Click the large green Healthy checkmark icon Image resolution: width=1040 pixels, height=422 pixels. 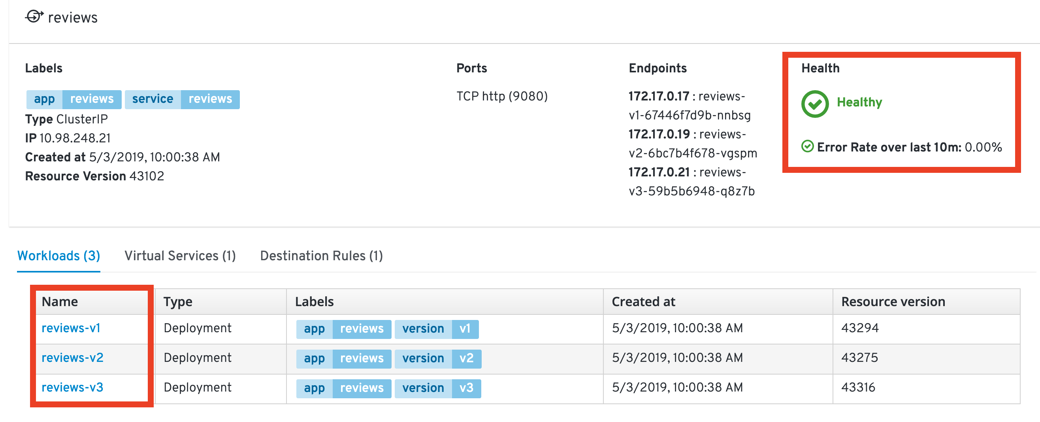(814, 104)
